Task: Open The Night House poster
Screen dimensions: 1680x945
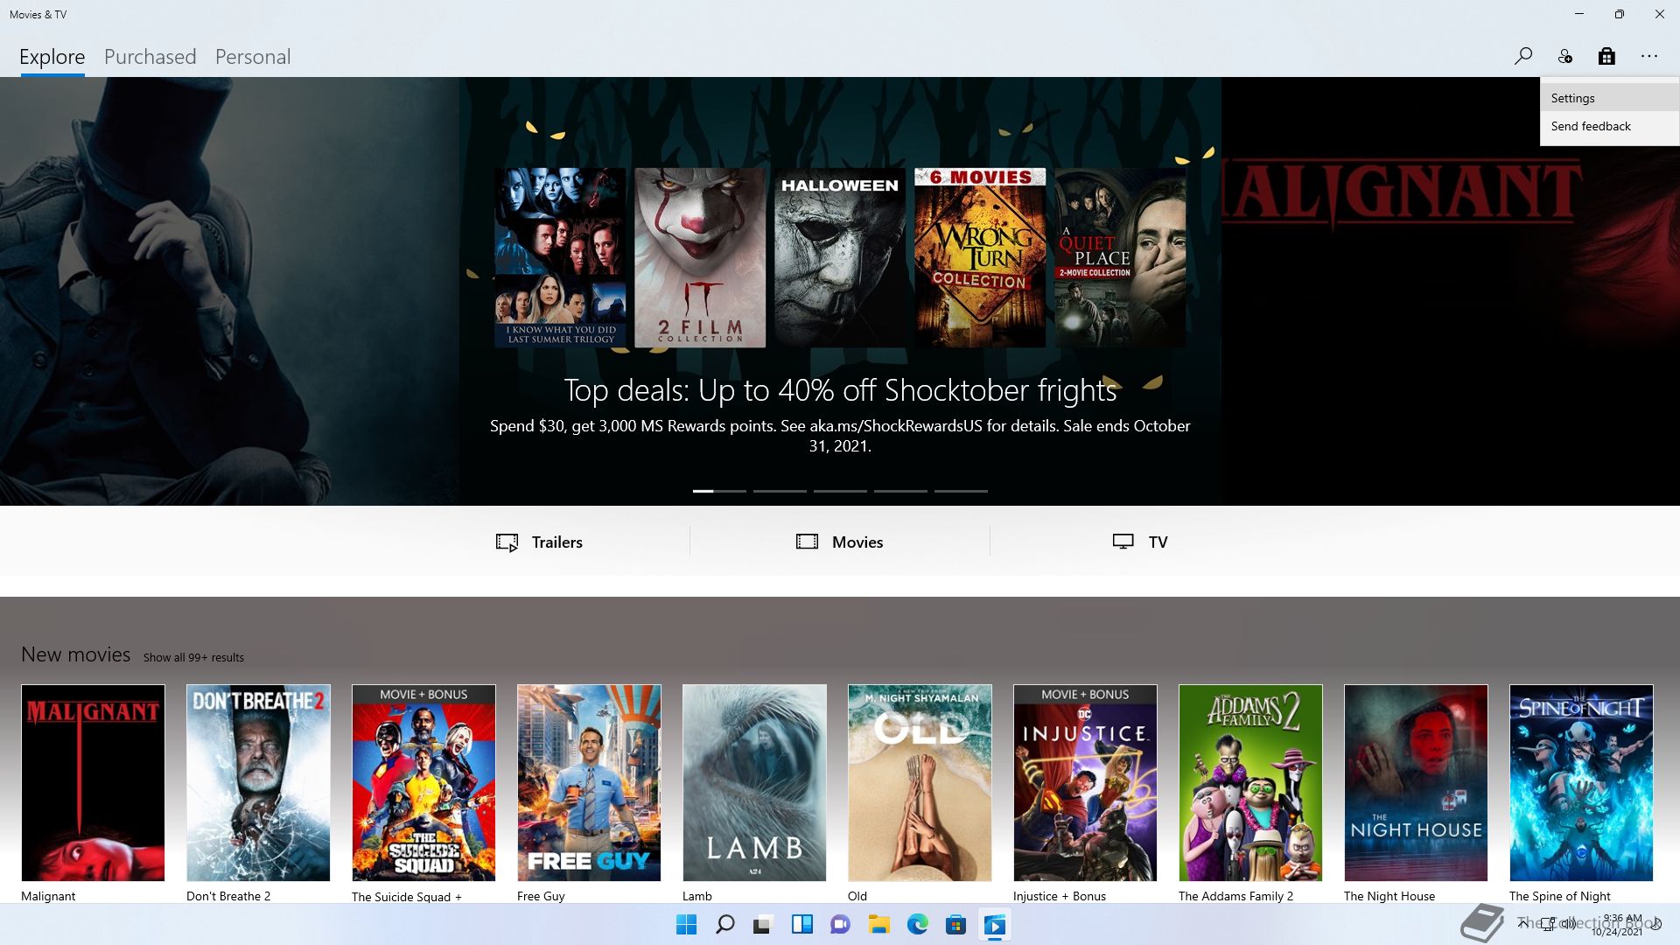Action: (1416, 782)
